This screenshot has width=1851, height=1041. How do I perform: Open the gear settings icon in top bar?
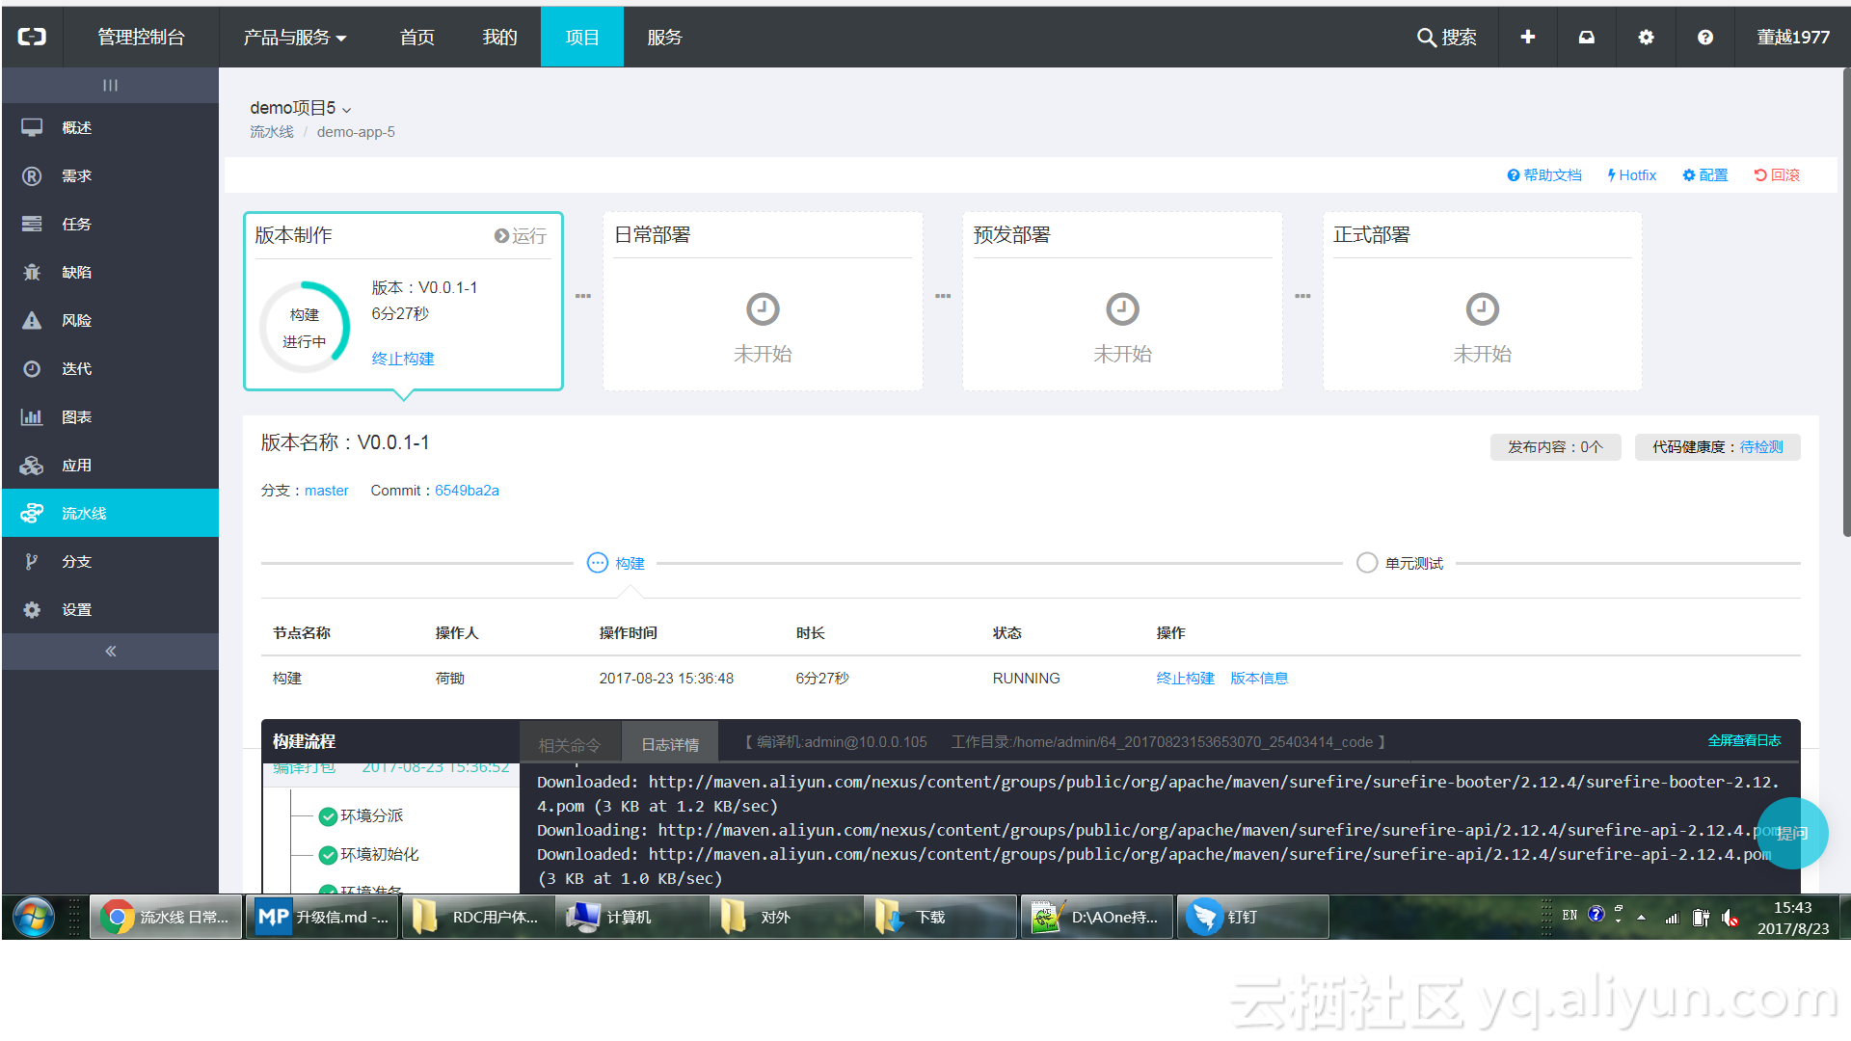pos(1647,37)
